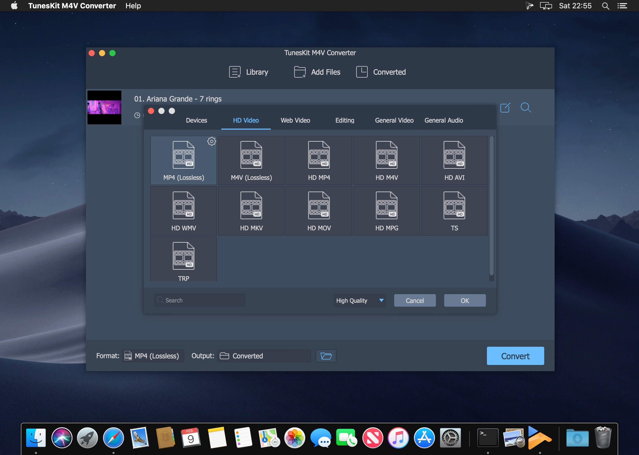Open the Library import button

coord(249,72)
